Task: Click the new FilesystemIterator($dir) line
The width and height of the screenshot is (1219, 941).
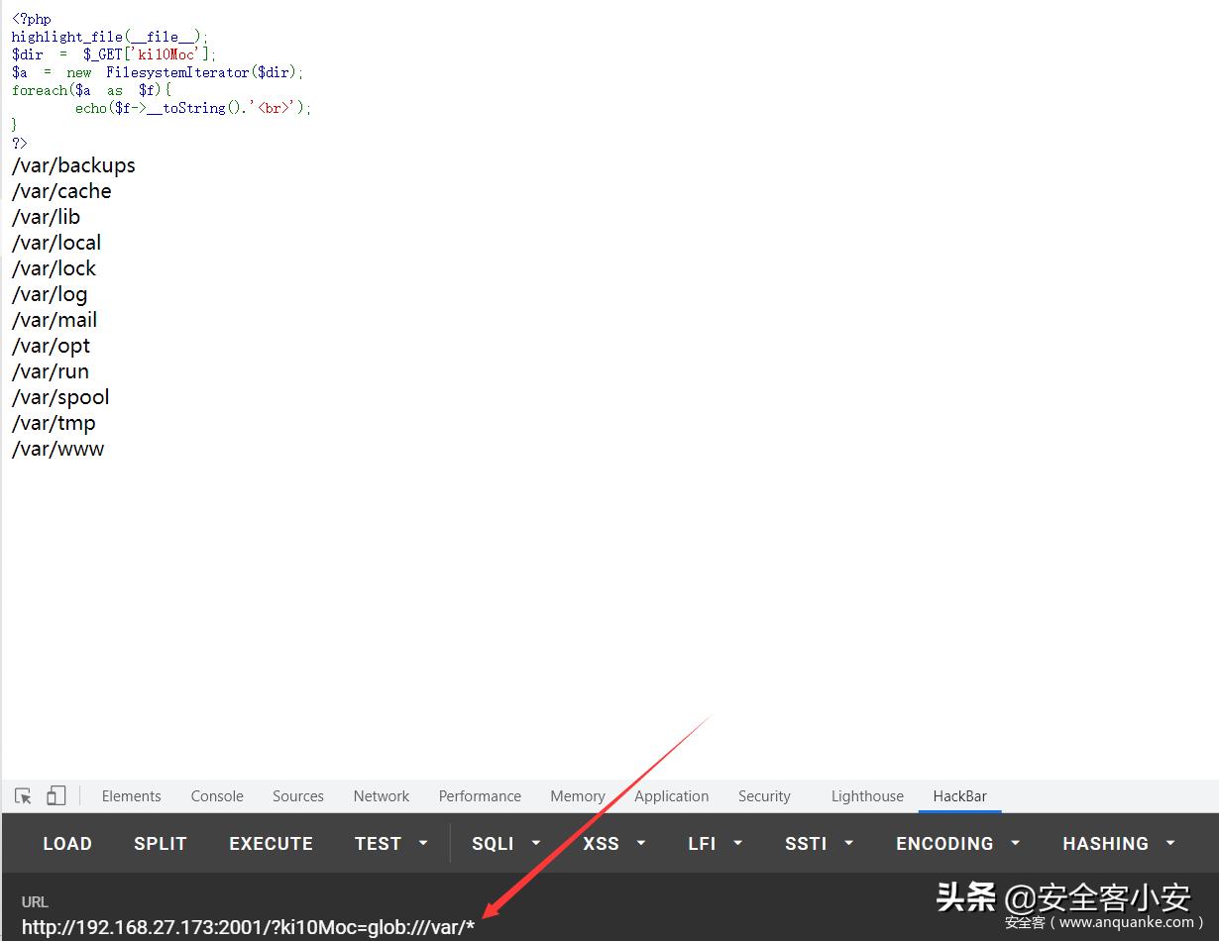Action: click(158, 72)
